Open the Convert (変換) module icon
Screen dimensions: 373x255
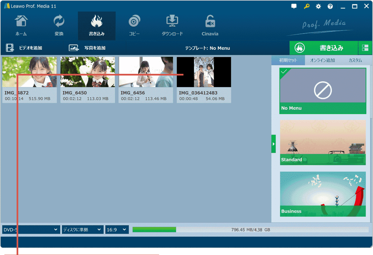pos(59,22)
